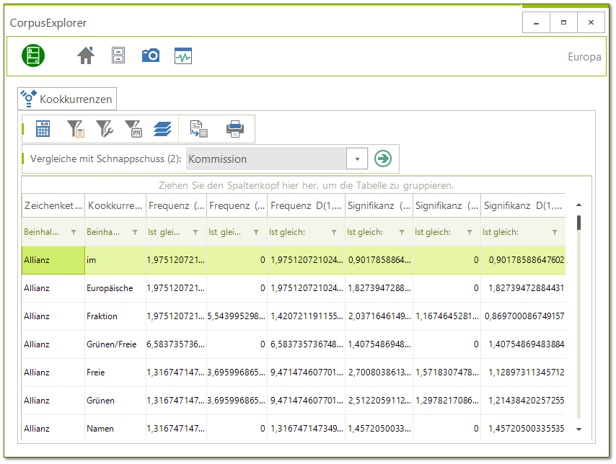Select the im cooccurrence cell
Viewport: 616px width, 464px height.
coord(115,260)
